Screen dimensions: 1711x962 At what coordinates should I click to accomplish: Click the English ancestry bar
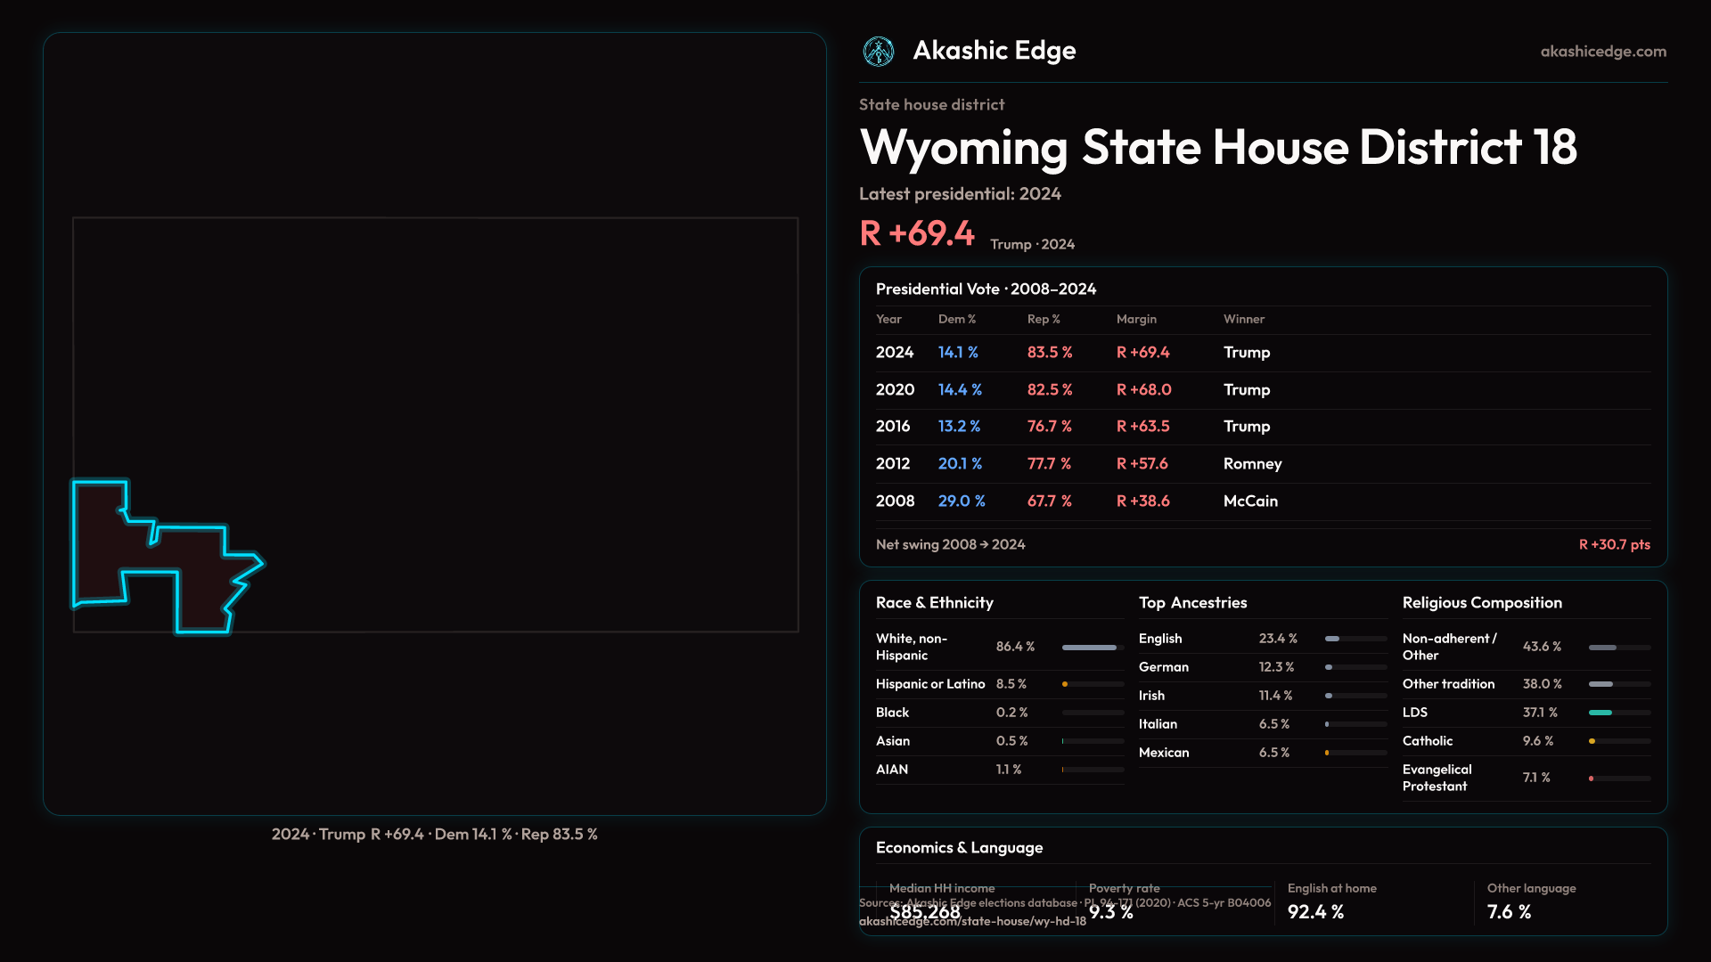click(1333, 639)
